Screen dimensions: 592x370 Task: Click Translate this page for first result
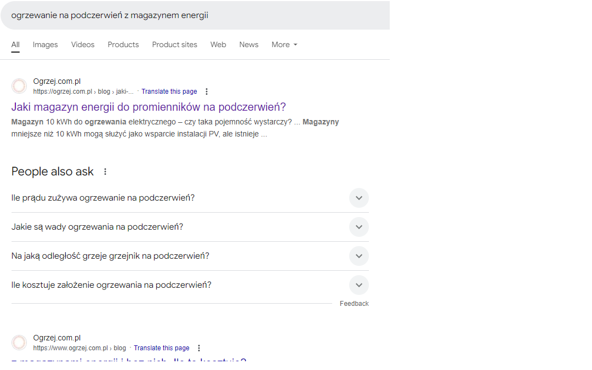169,92
